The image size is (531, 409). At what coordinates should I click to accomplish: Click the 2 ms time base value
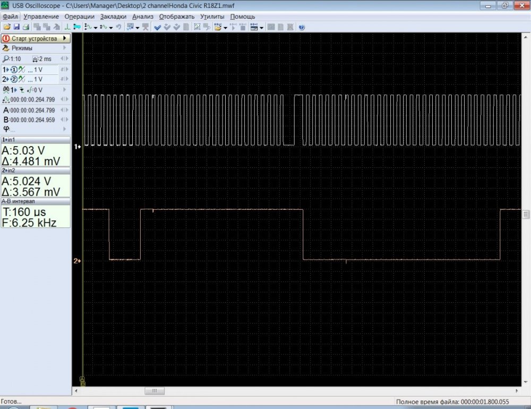45,59
